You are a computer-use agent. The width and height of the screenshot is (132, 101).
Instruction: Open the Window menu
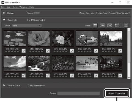pyautogui.click(x=23, y=7)
